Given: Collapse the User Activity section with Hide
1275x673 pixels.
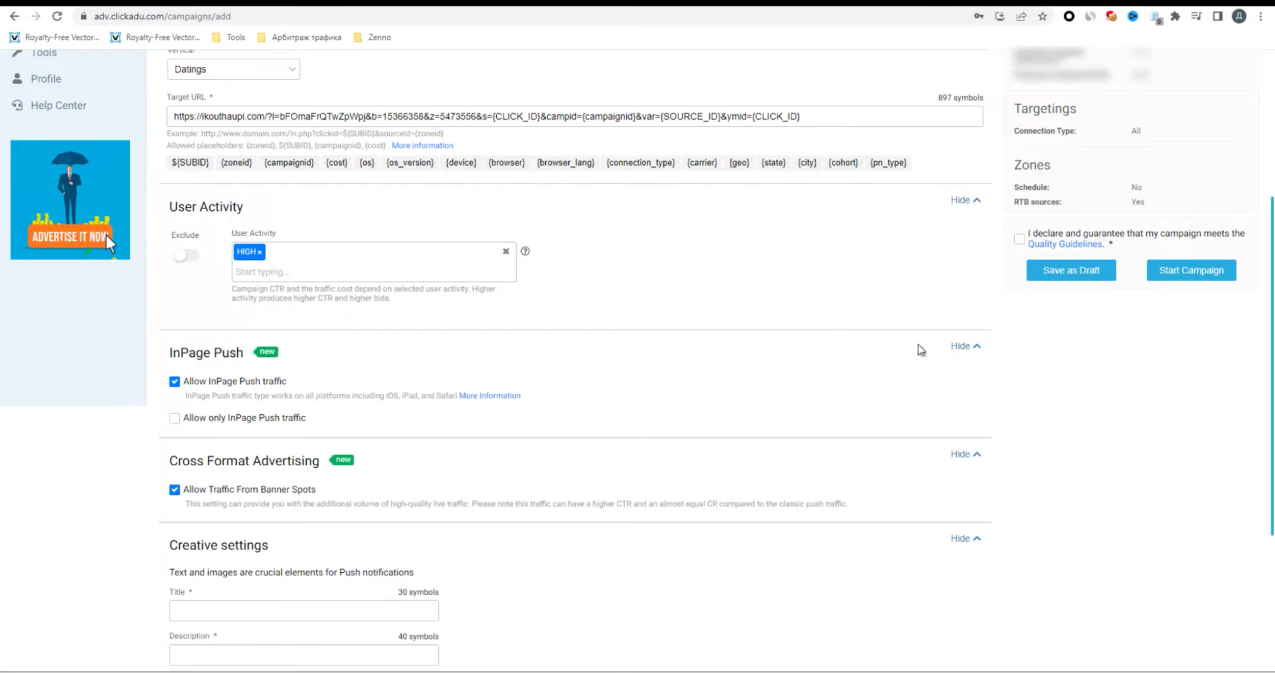Looking at the screenshot, I should [x=966, y=200].
